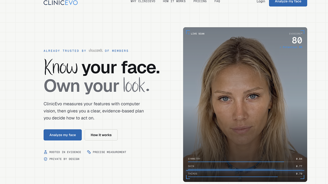
Task: Click the How it works button beside Analyze my face
Action: (101, 135)
